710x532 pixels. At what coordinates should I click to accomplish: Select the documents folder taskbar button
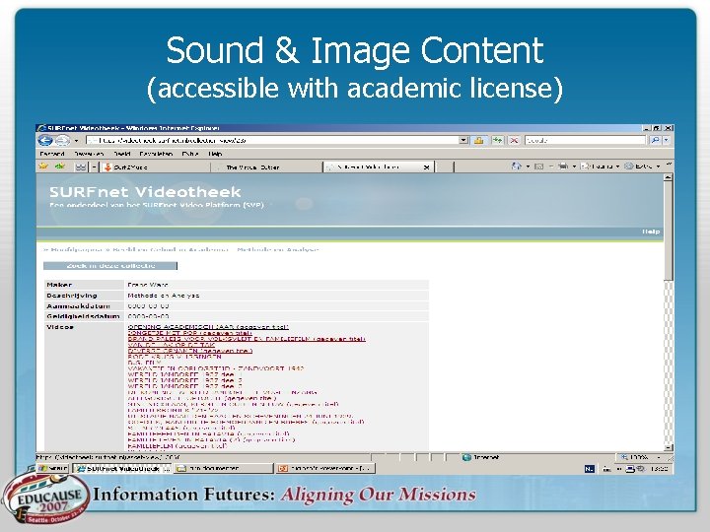click(x=224, y=468)
